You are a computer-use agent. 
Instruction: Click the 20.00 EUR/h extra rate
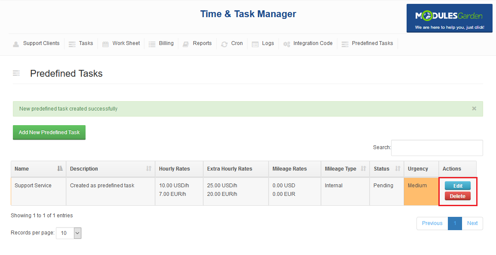pos(222,194)
